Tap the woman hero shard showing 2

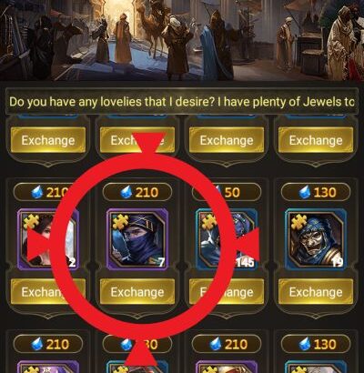(x=48, y=239)
